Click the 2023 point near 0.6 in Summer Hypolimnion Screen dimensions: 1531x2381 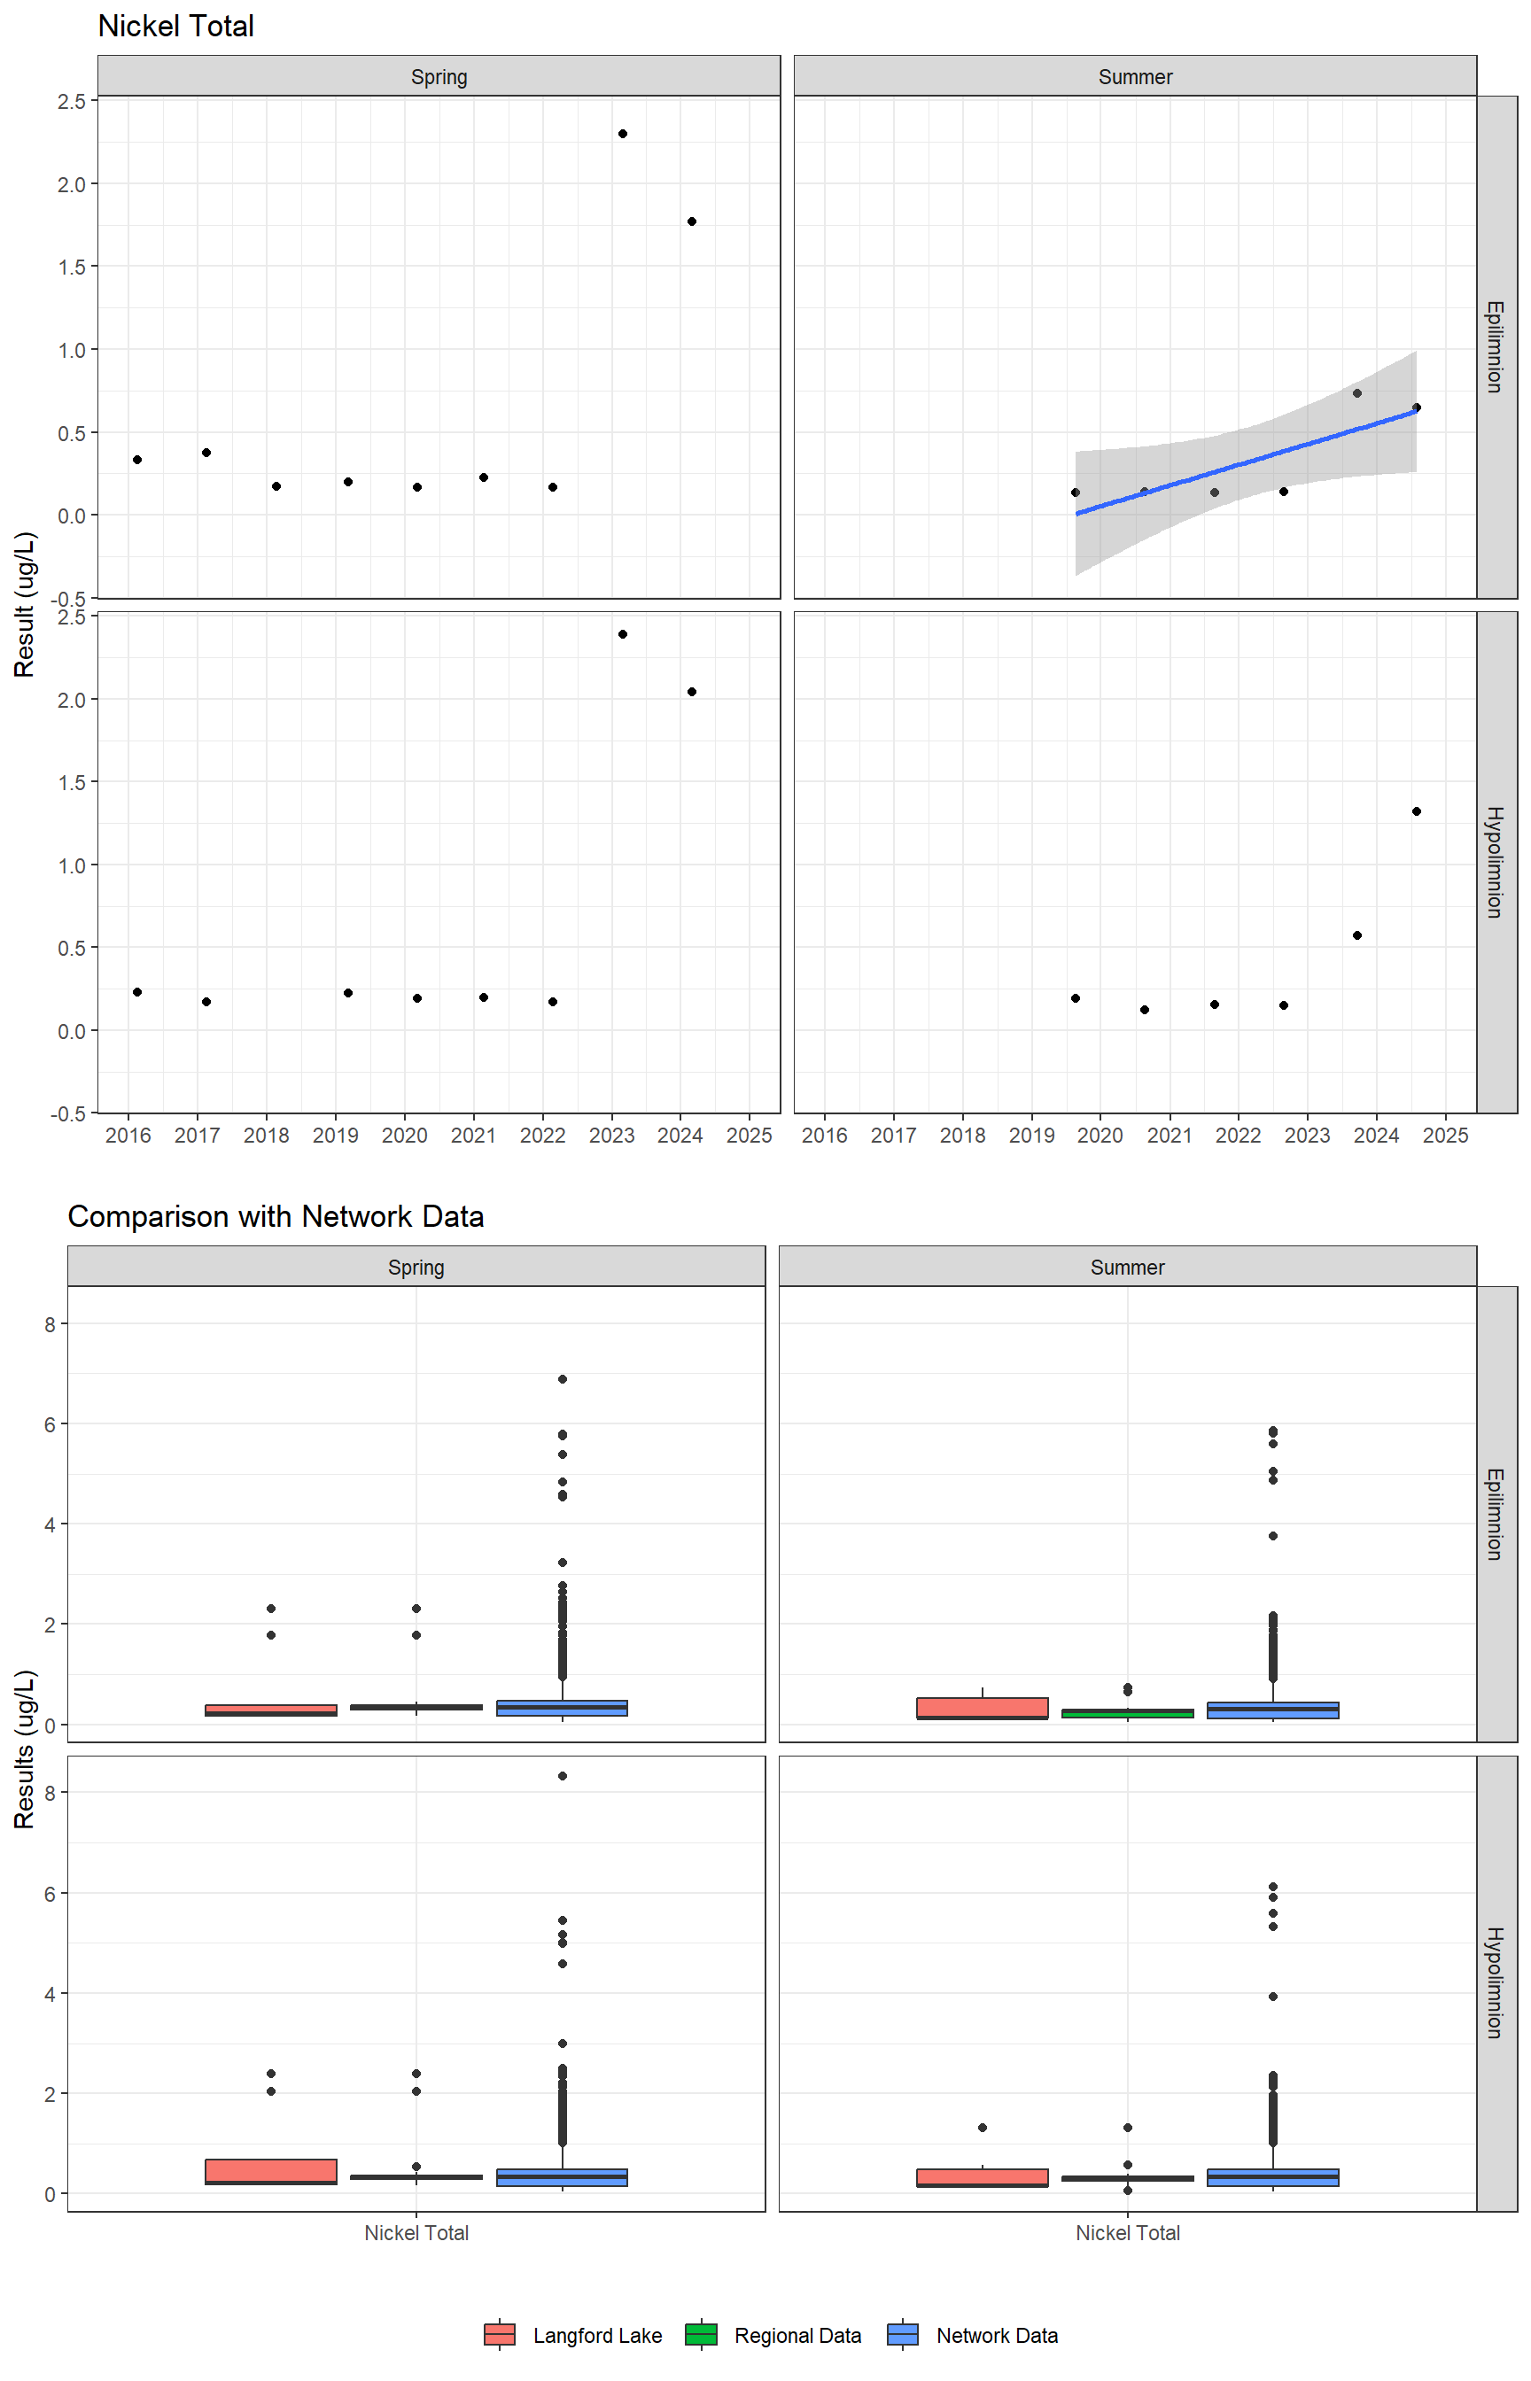click(1357, 935)
